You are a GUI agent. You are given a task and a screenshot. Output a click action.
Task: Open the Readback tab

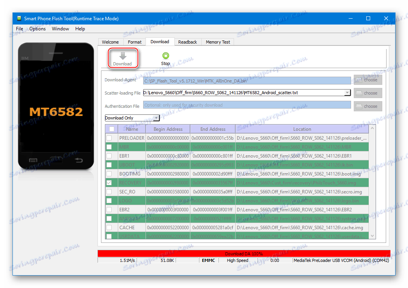point(188,42)
